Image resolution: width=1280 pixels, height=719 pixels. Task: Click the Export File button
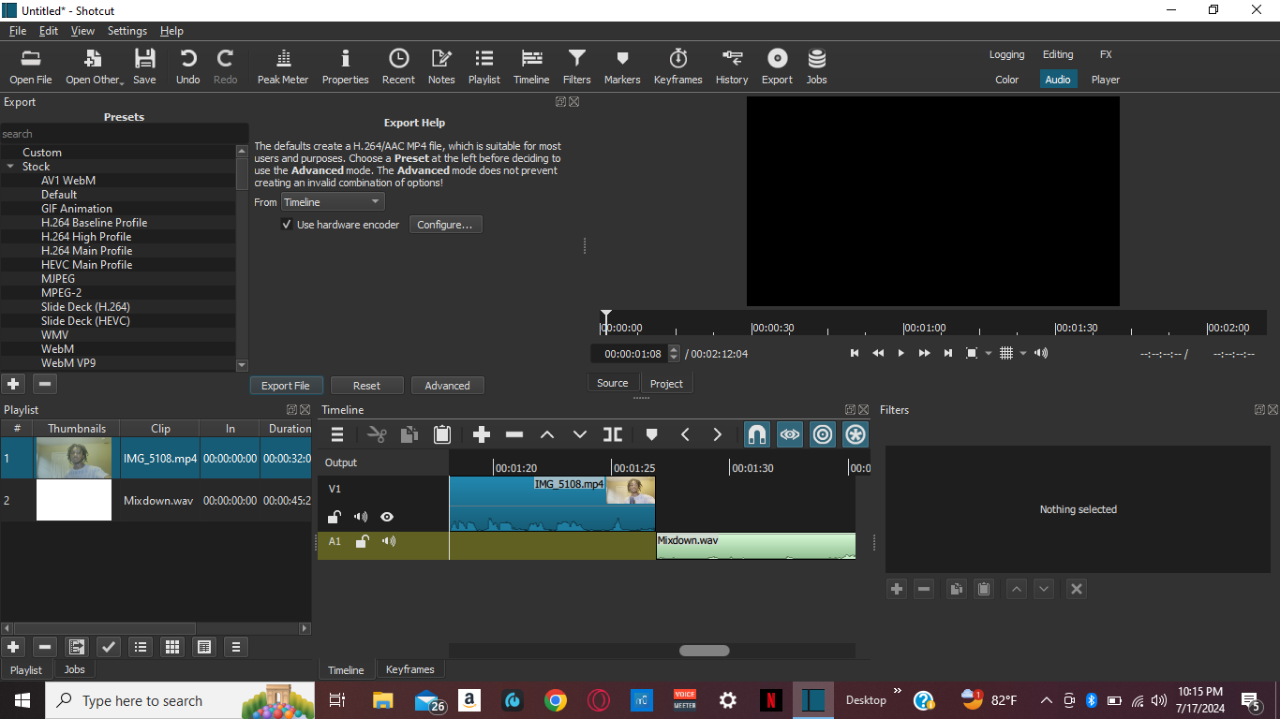pyautogui.click(x=286, y=386)
